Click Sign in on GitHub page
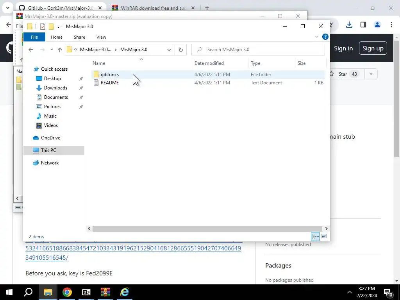Viewport: 400px width, 300px height. coord(343,48)
